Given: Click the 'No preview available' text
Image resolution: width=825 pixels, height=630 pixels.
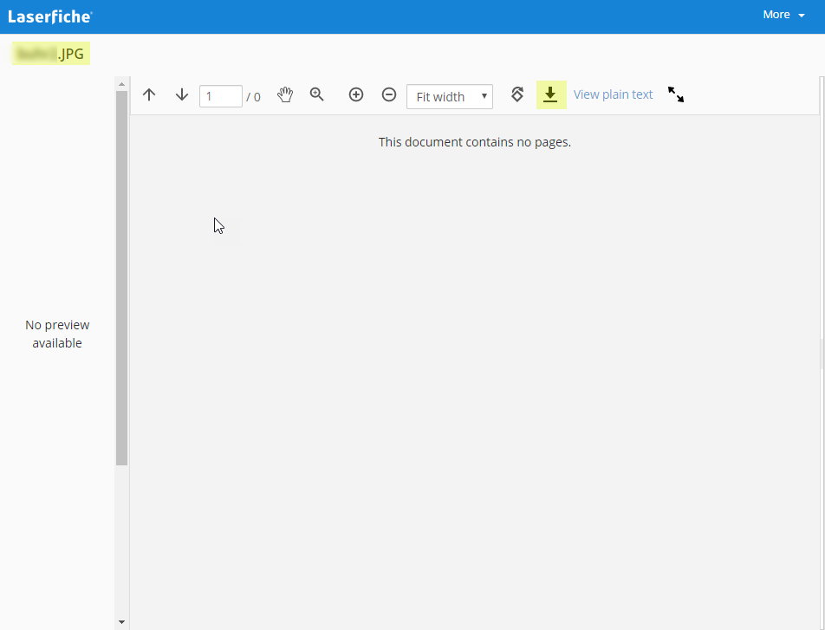Looking at the screenshot, I should click(57, 334).
